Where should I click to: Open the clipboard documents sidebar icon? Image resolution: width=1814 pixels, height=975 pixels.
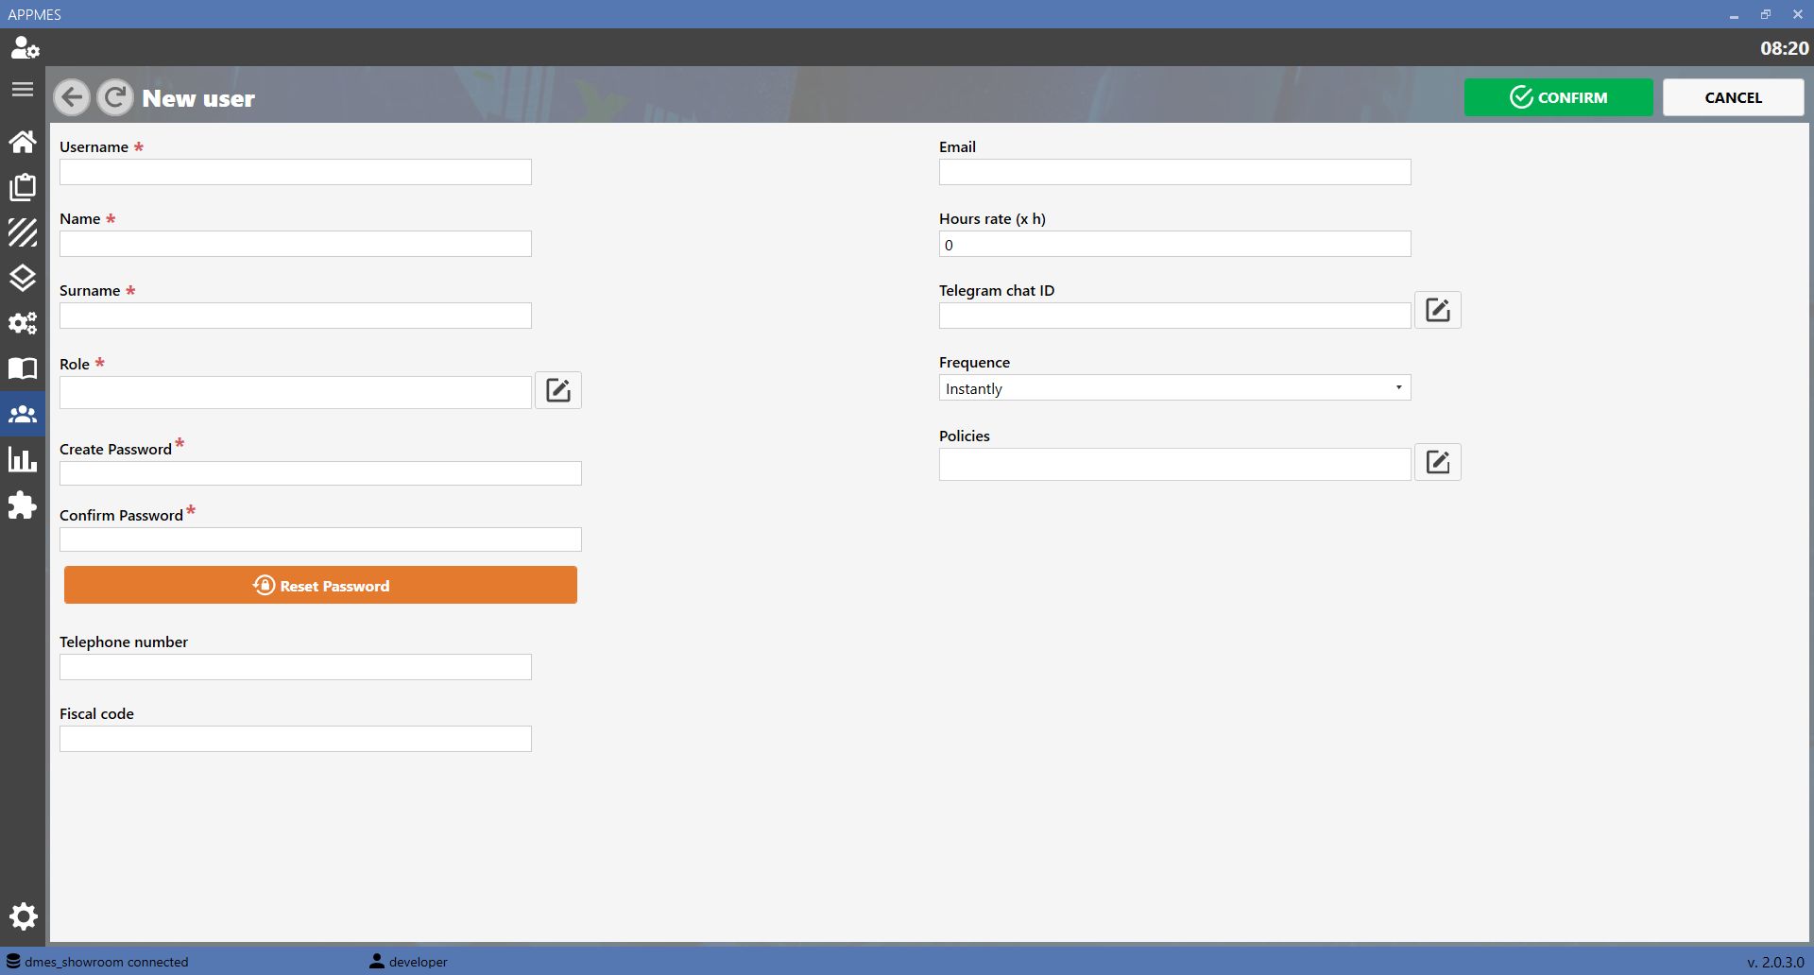[x=23, y=187]
